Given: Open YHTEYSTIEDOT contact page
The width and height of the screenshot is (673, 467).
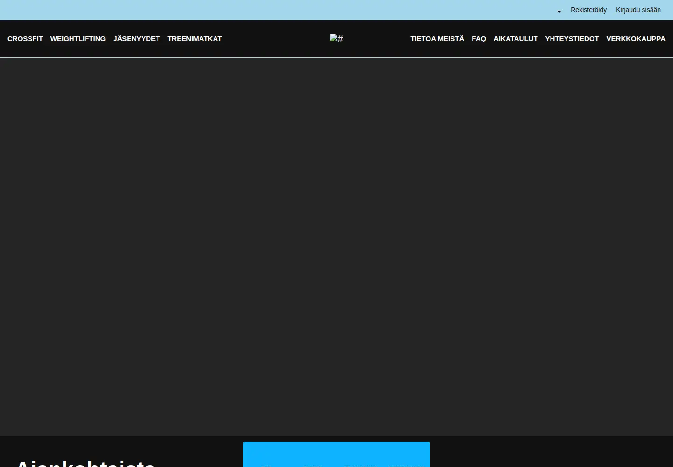Looking at the screenshot, I should (x=572, y=39).
